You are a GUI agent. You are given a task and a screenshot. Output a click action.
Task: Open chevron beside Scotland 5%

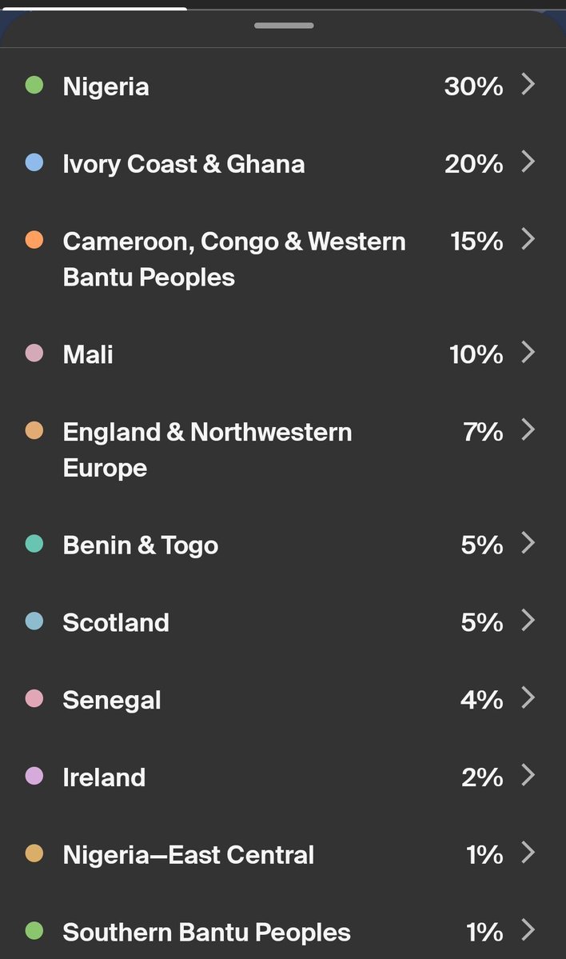528,620
